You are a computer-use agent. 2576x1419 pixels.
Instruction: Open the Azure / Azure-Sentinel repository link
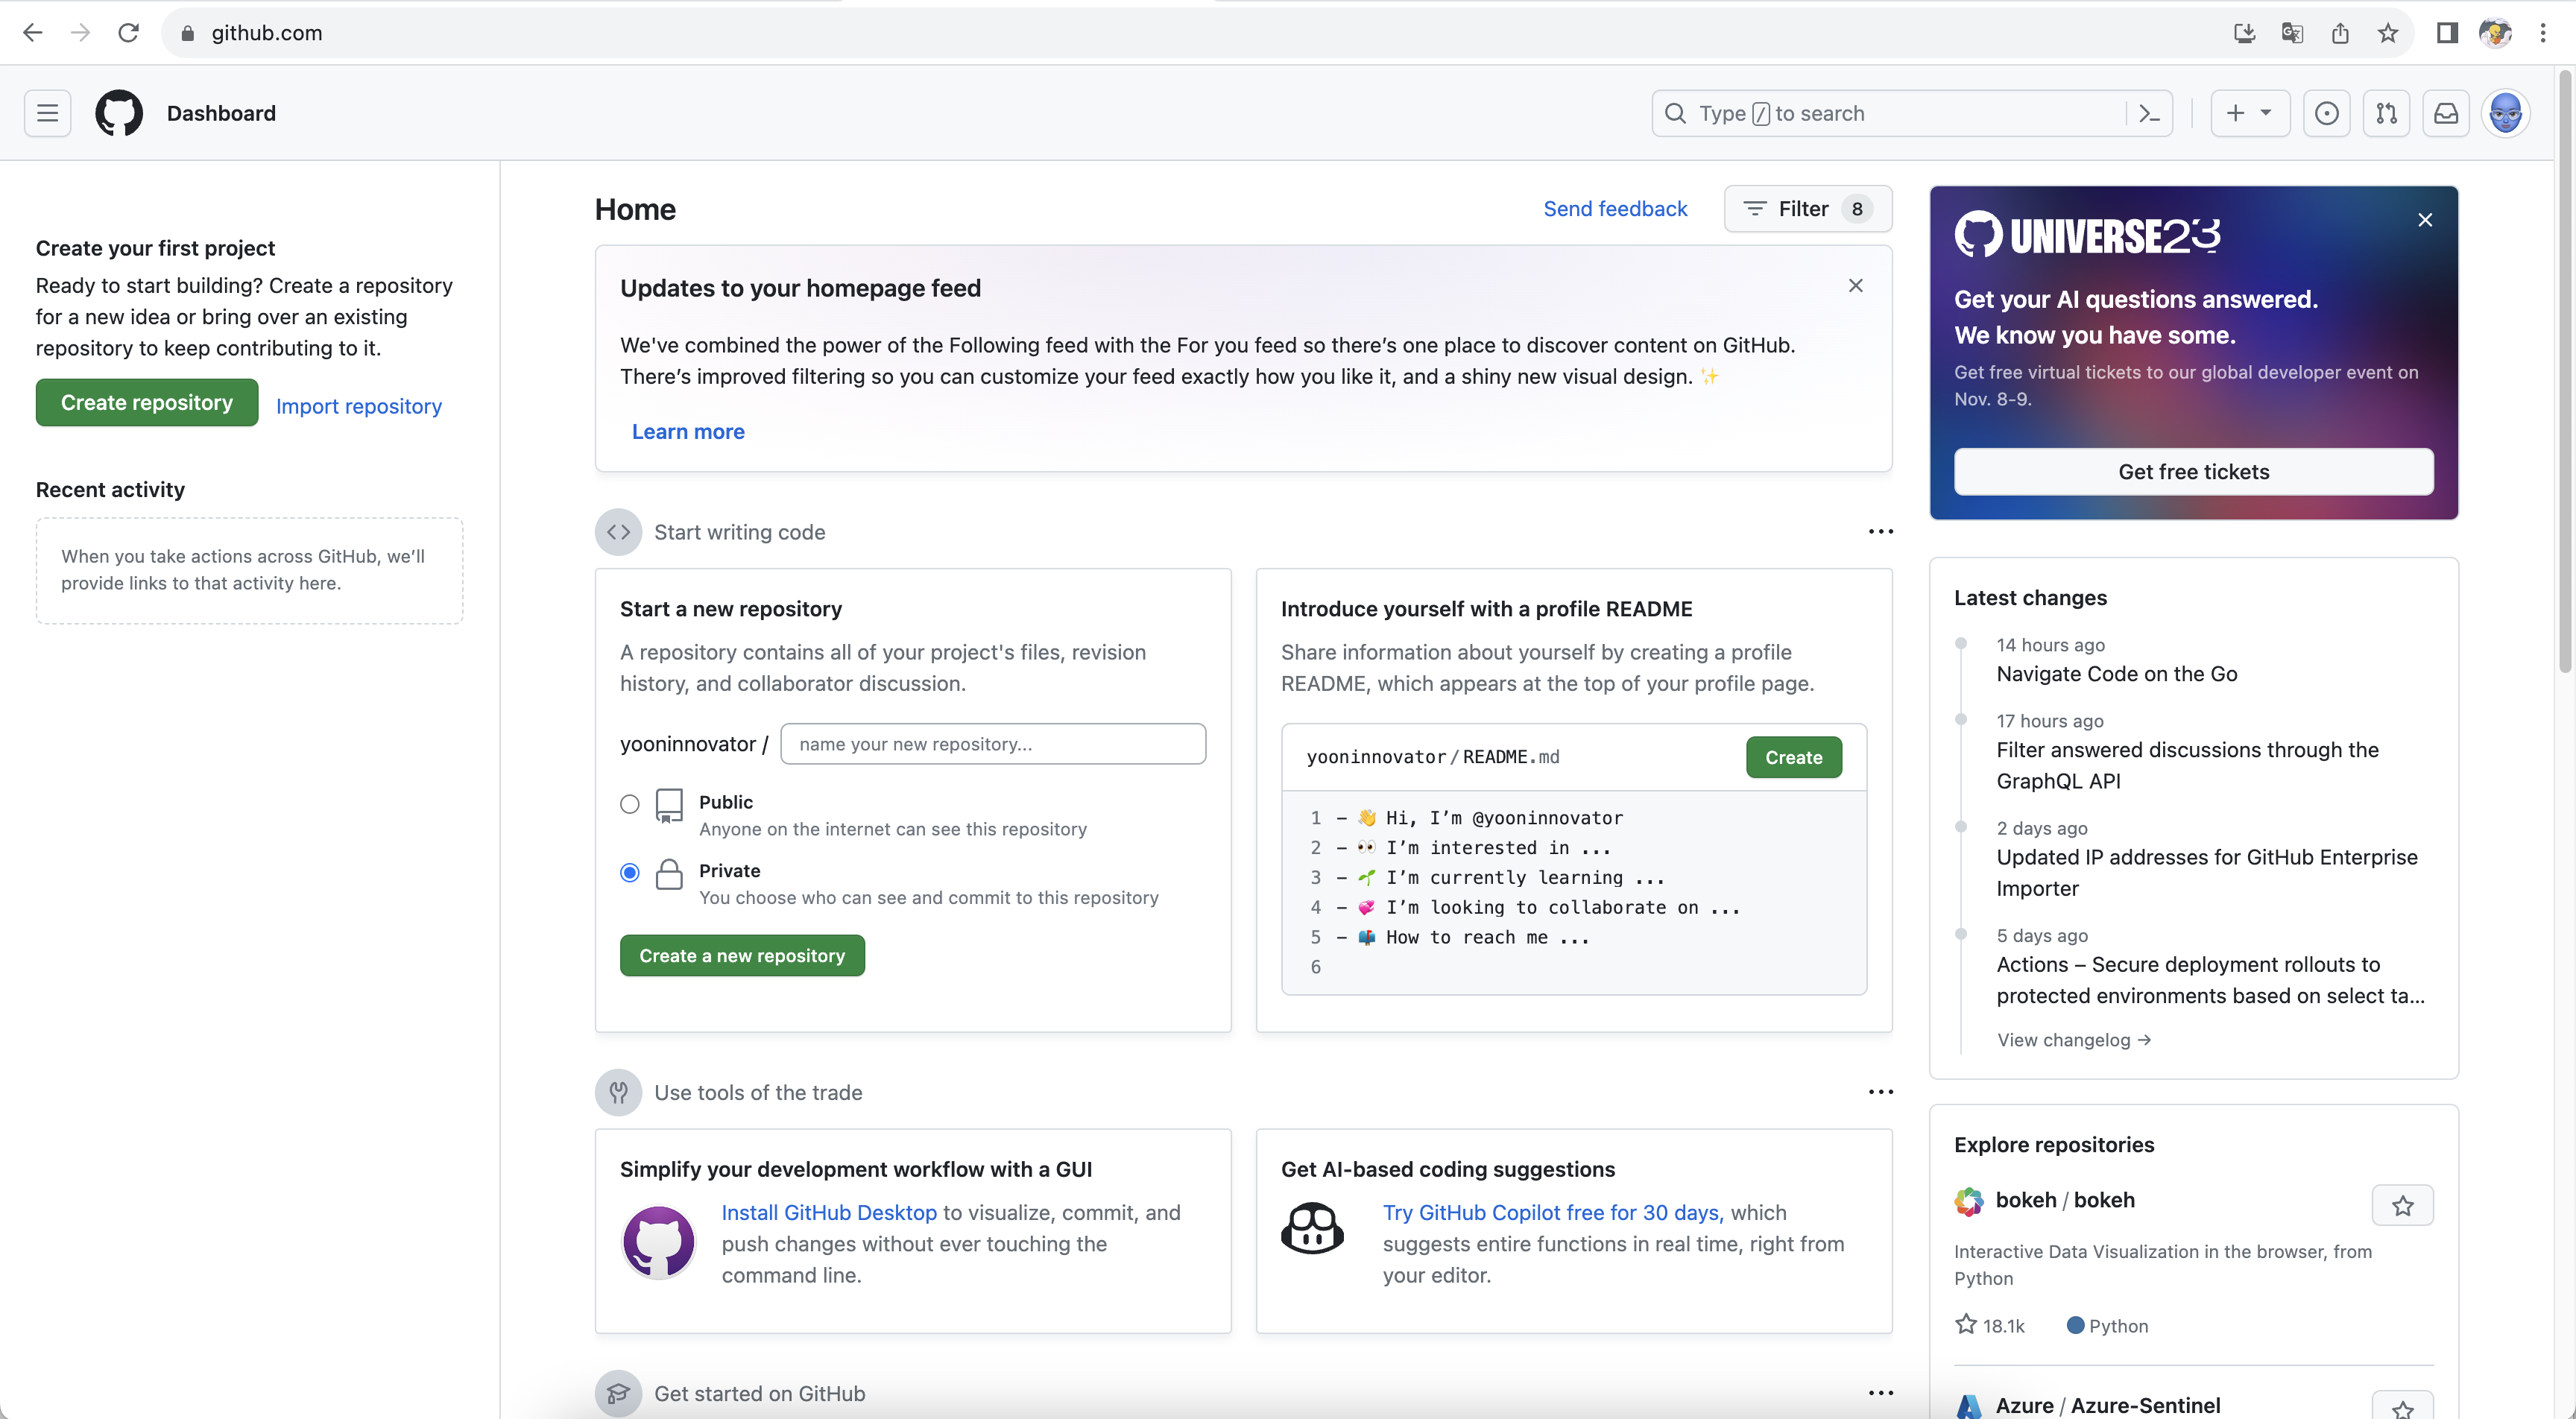(2108, 1405)
